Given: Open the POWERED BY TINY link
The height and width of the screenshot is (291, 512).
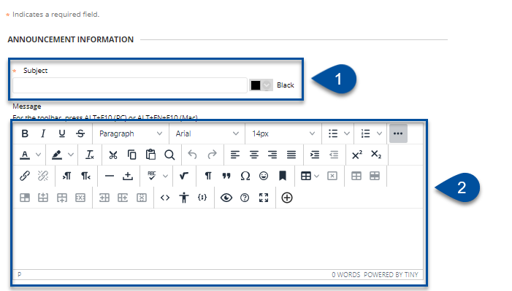Looking at the screenshot, I should click(x=391, y=275).
